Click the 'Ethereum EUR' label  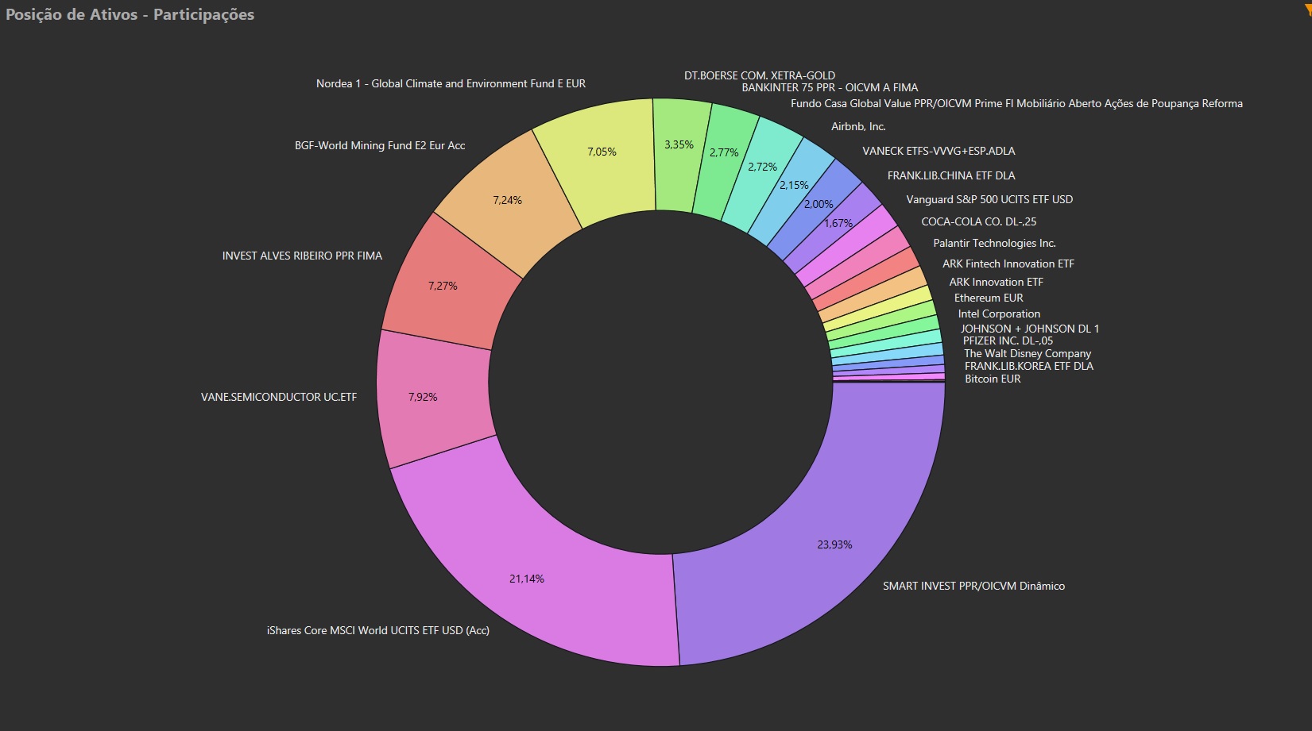[x=989, y=298]
